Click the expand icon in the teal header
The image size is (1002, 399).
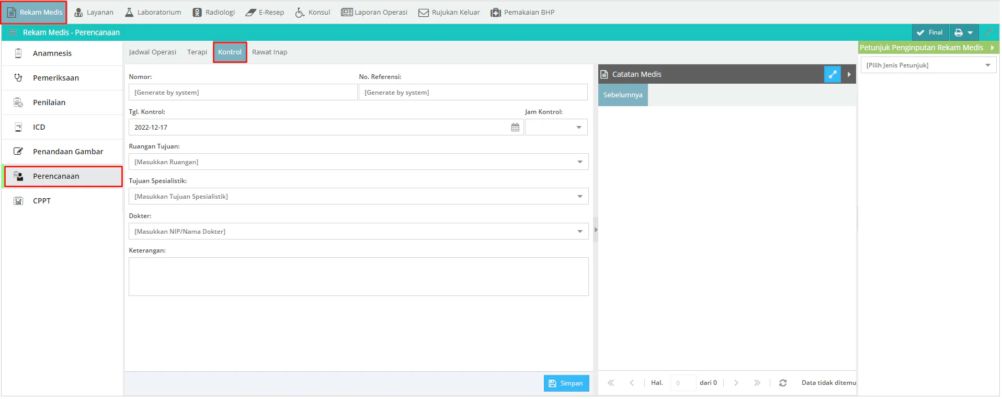(989, 32)
